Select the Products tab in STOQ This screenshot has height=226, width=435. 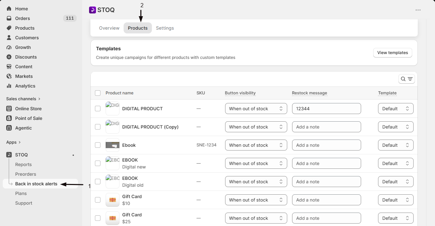pos(138,28)
